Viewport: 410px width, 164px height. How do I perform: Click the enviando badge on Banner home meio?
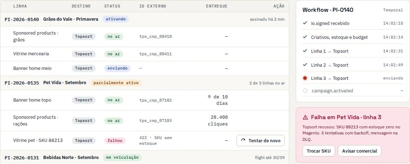point(117,68)
